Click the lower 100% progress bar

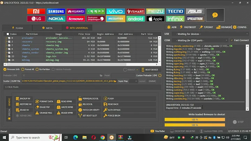coord(195,125)
